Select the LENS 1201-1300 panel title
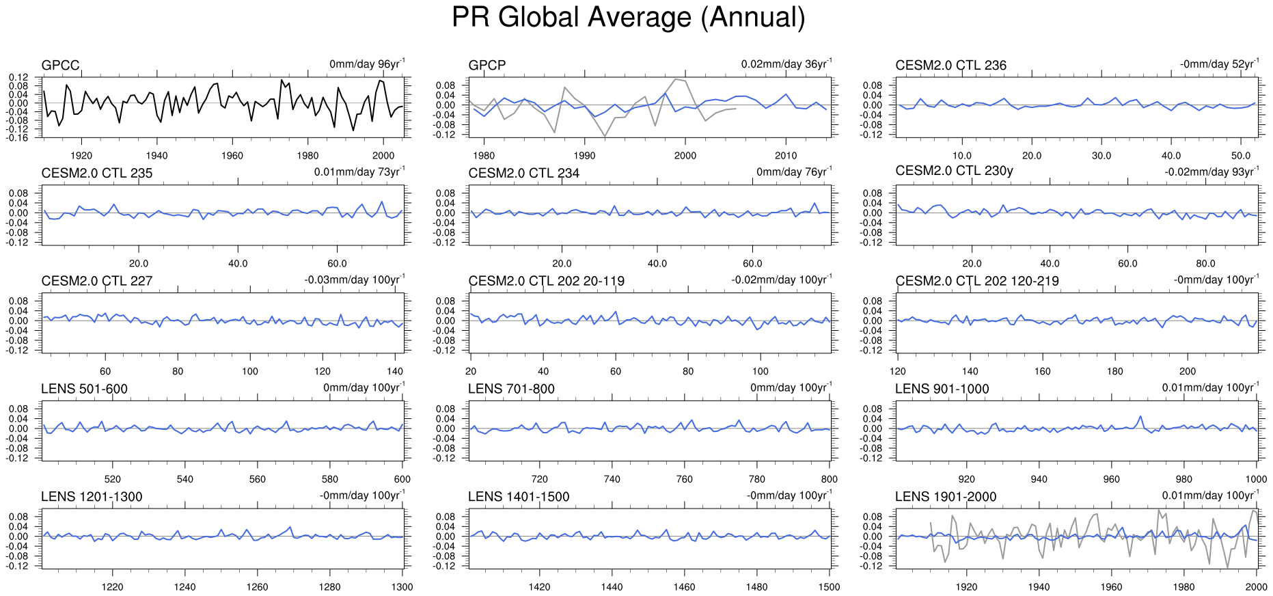 pyautogui.click(x=92, y=497)
